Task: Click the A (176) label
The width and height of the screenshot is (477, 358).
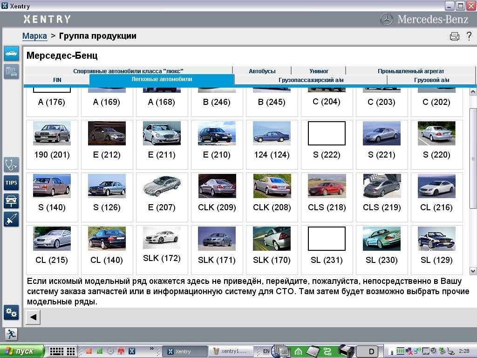Action: [x=52, y=102]
